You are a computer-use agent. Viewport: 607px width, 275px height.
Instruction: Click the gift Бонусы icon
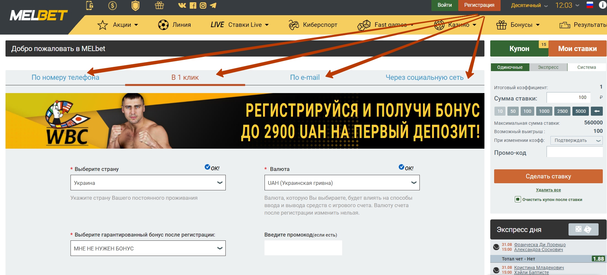click(x=502, y=25)
